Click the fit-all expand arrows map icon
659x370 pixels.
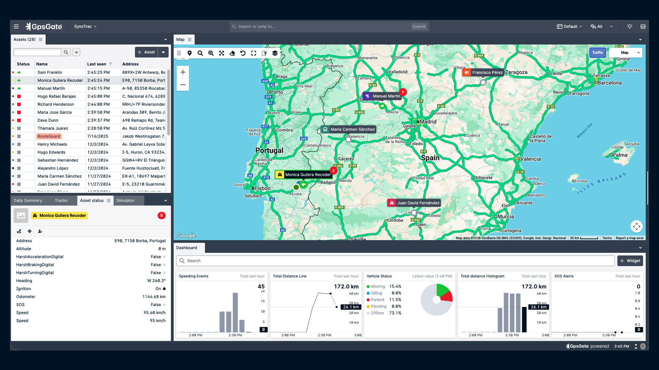click(222, 53)
